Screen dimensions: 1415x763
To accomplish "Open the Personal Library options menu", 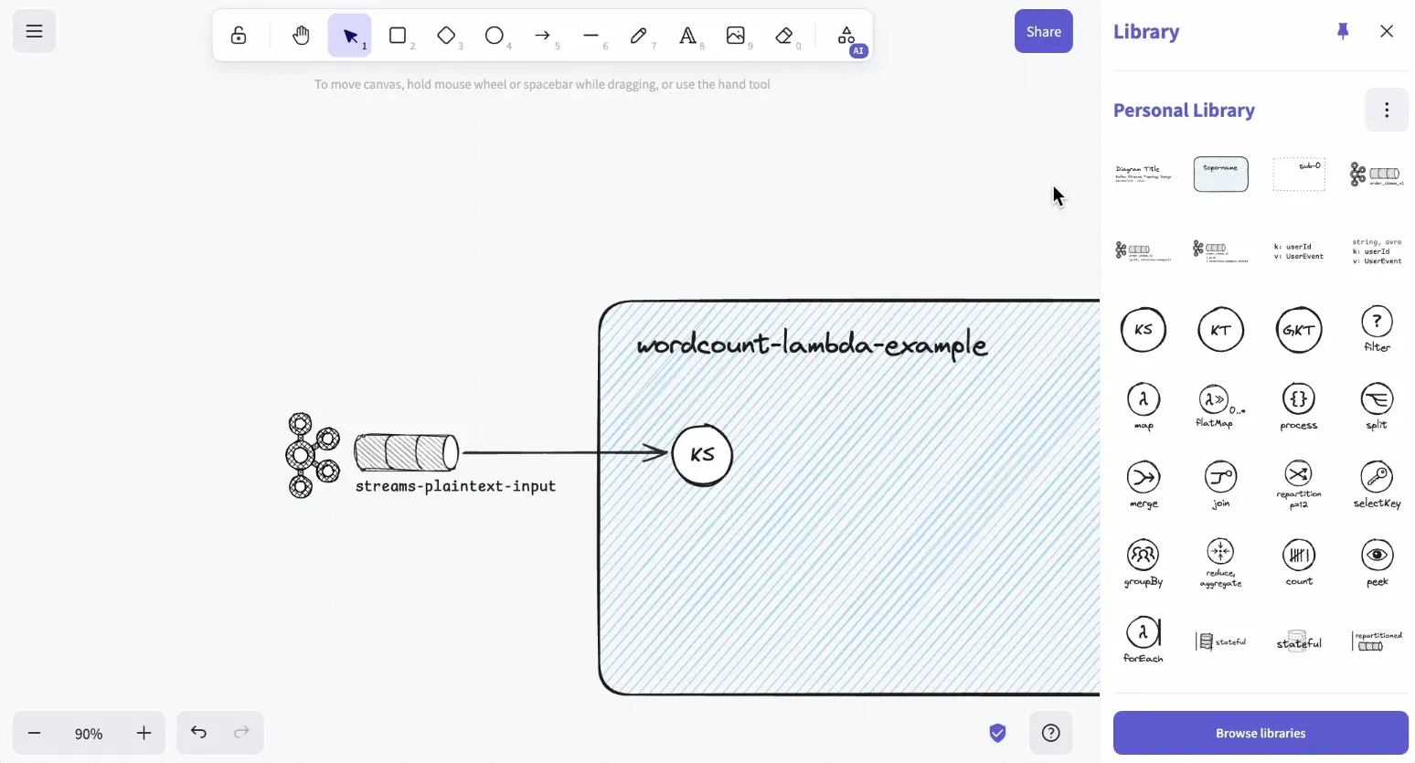I will point(1386,110).
